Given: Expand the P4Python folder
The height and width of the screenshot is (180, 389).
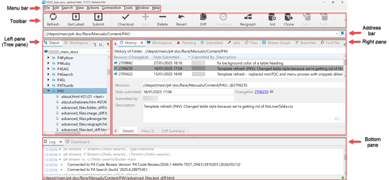Looking at the screenshot, I should [x=48, y=58].
